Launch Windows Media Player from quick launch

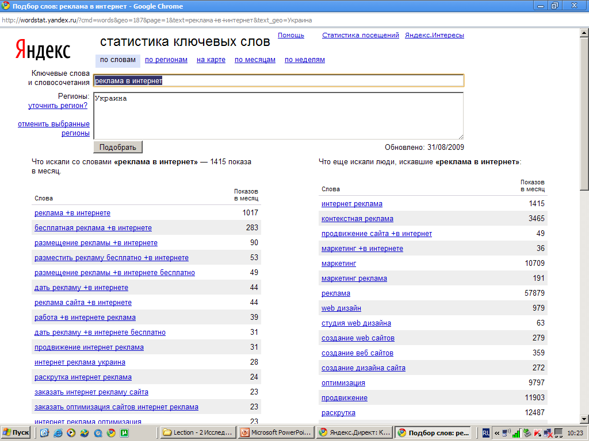pos(71,433)
